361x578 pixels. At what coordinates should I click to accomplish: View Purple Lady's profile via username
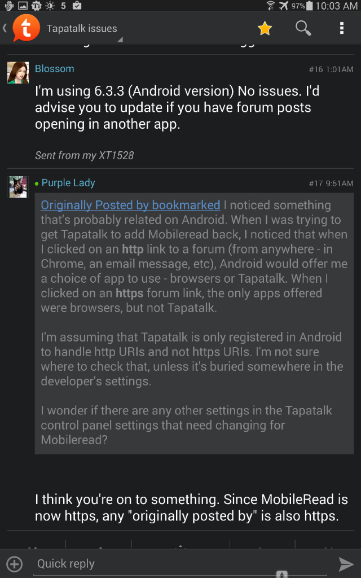[68, 183]
